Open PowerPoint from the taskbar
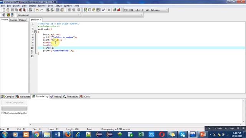 (203, 135)
